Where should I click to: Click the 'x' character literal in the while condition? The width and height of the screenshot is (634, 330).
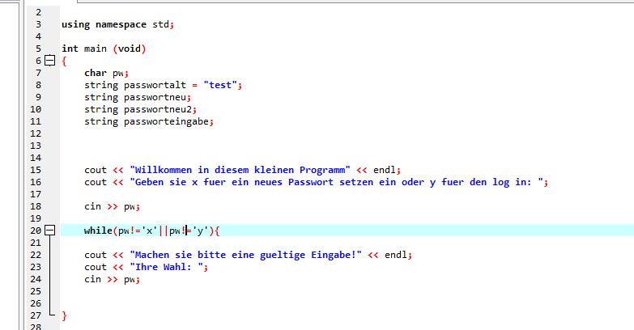coord(150,231)
